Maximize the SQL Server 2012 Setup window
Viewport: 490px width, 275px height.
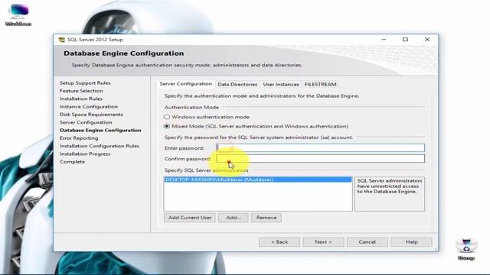click(405, 40)
